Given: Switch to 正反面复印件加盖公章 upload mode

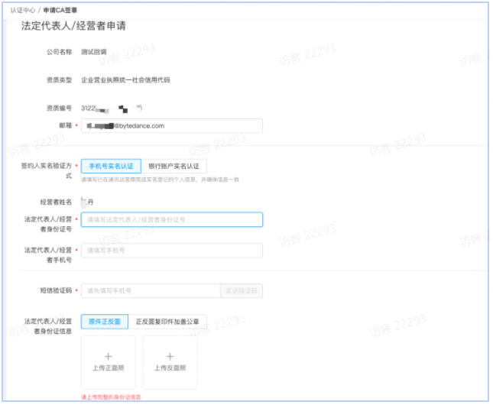Looking at the screenshot, I should click(167, 322).
